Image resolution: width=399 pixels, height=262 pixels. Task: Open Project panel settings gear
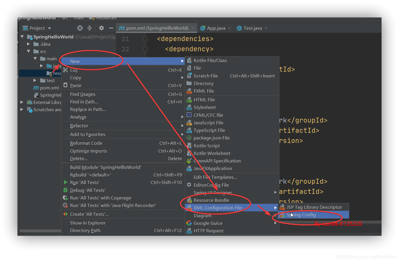pos(101,28)
